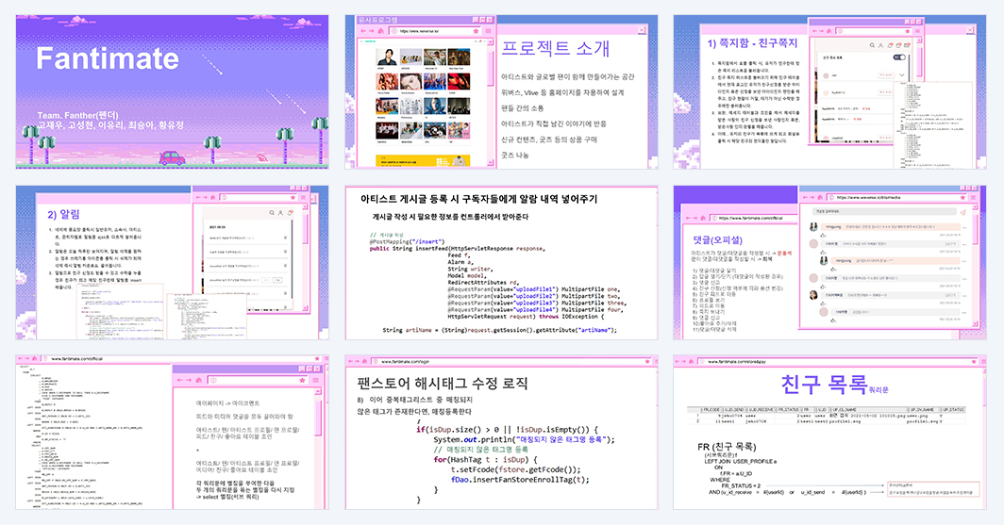Click the www.fantimate.com/store&pay address bar
Screen dimensions: 1004x525
838,361
